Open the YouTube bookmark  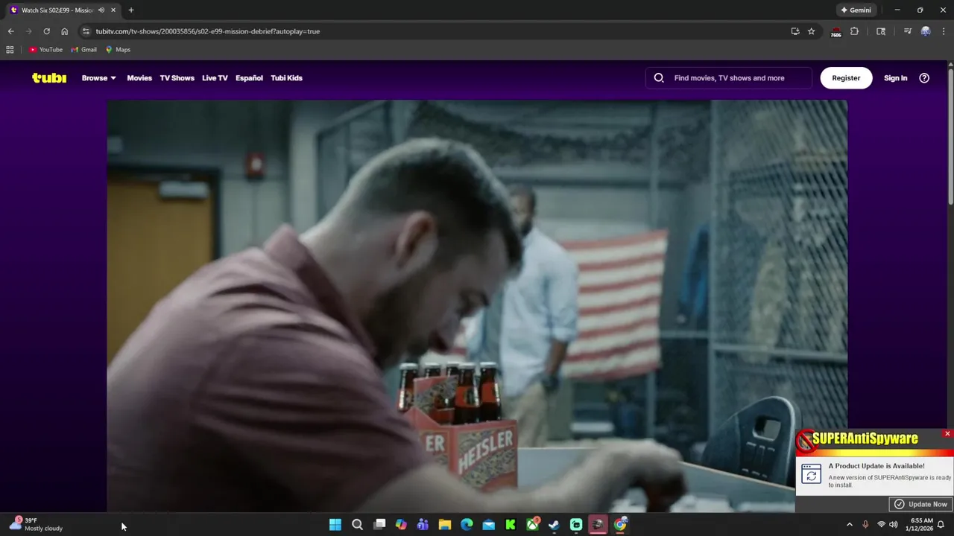tap(45, 49)
